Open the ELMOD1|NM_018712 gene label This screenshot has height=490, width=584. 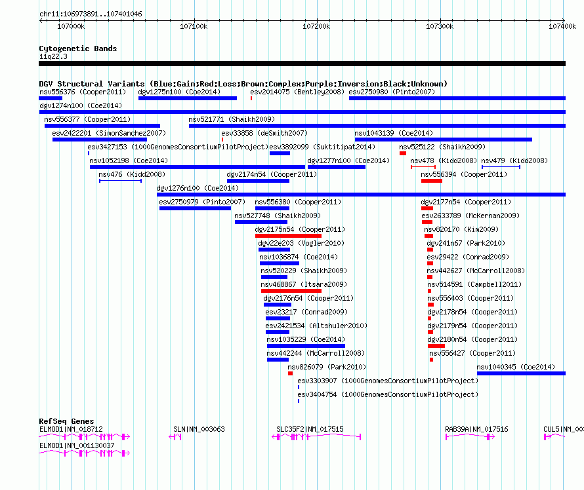71,429
